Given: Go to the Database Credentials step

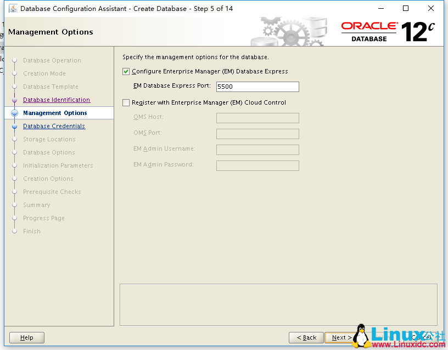Looking at the screenshot, I should 54,126.
